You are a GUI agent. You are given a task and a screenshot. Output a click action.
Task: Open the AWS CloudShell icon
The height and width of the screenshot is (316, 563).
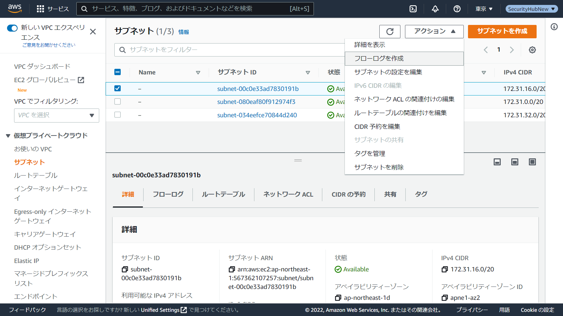click(x=413, y=9)
